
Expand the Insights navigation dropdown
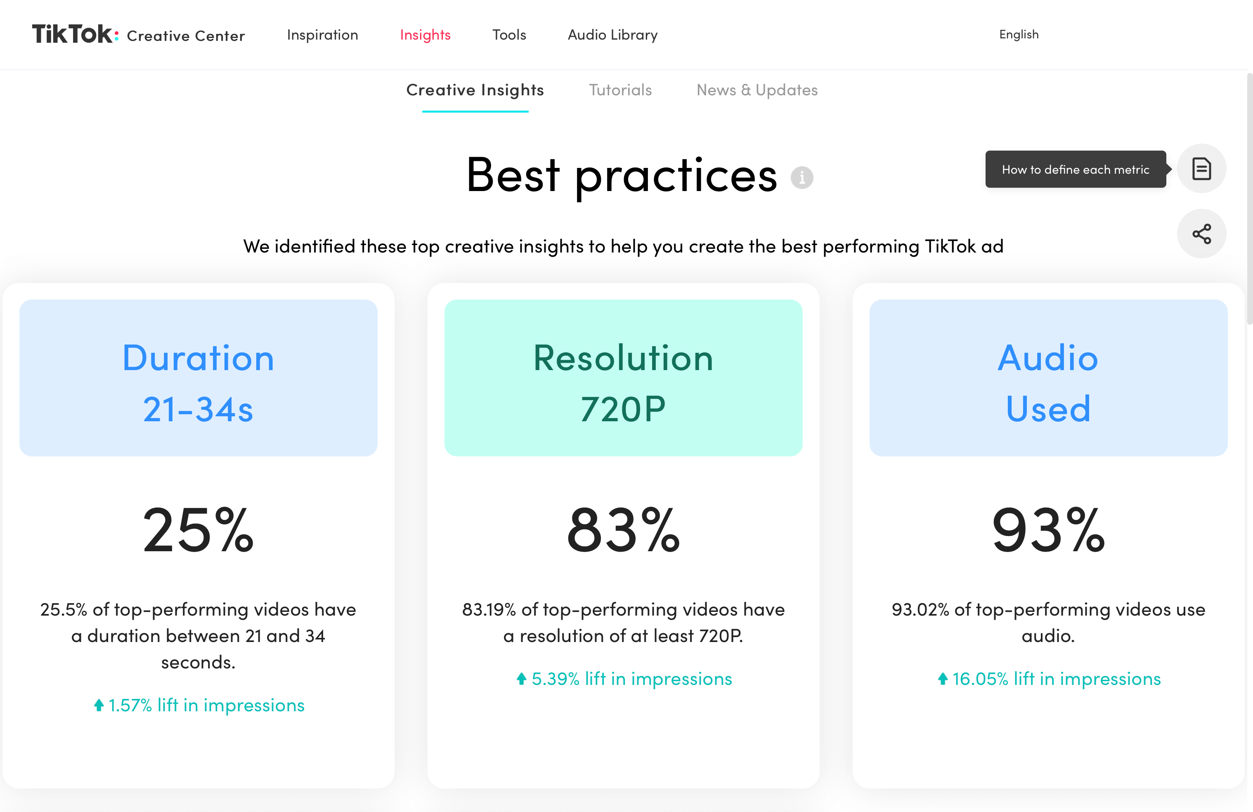pyautogui.click(x=426, y=35)
